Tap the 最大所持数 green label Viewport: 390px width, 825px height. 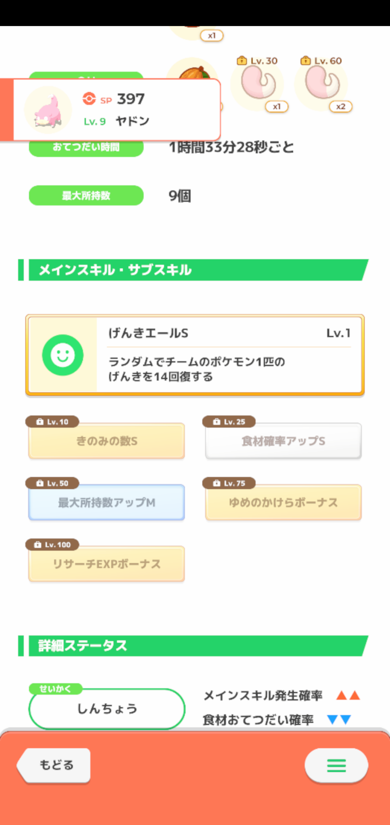pyautogui.click(x=86, y=196)
